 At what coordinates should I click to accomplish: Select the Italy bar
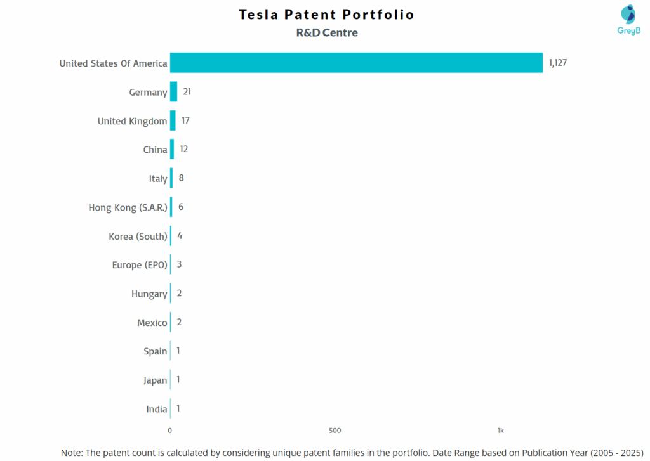click(x=171, y=178)
